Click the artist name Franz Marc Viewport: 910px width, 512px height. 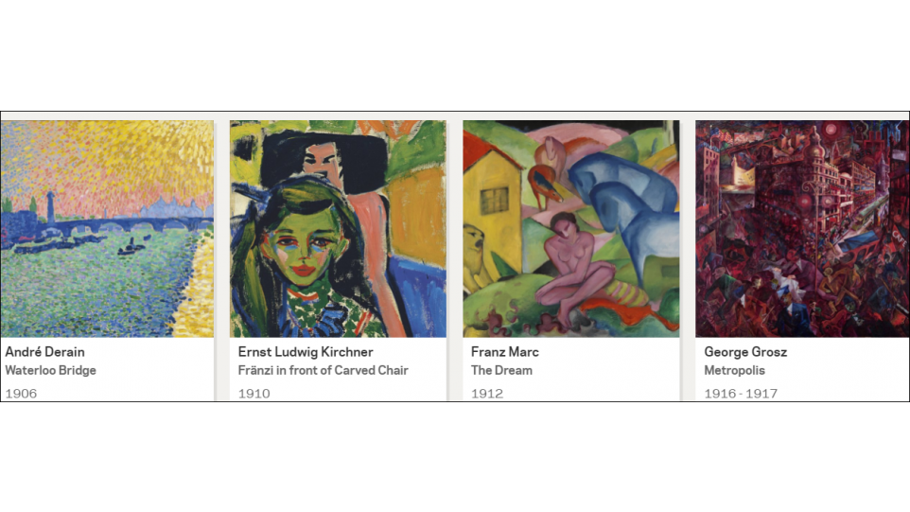pyautogui.click(x=505, y=352)
